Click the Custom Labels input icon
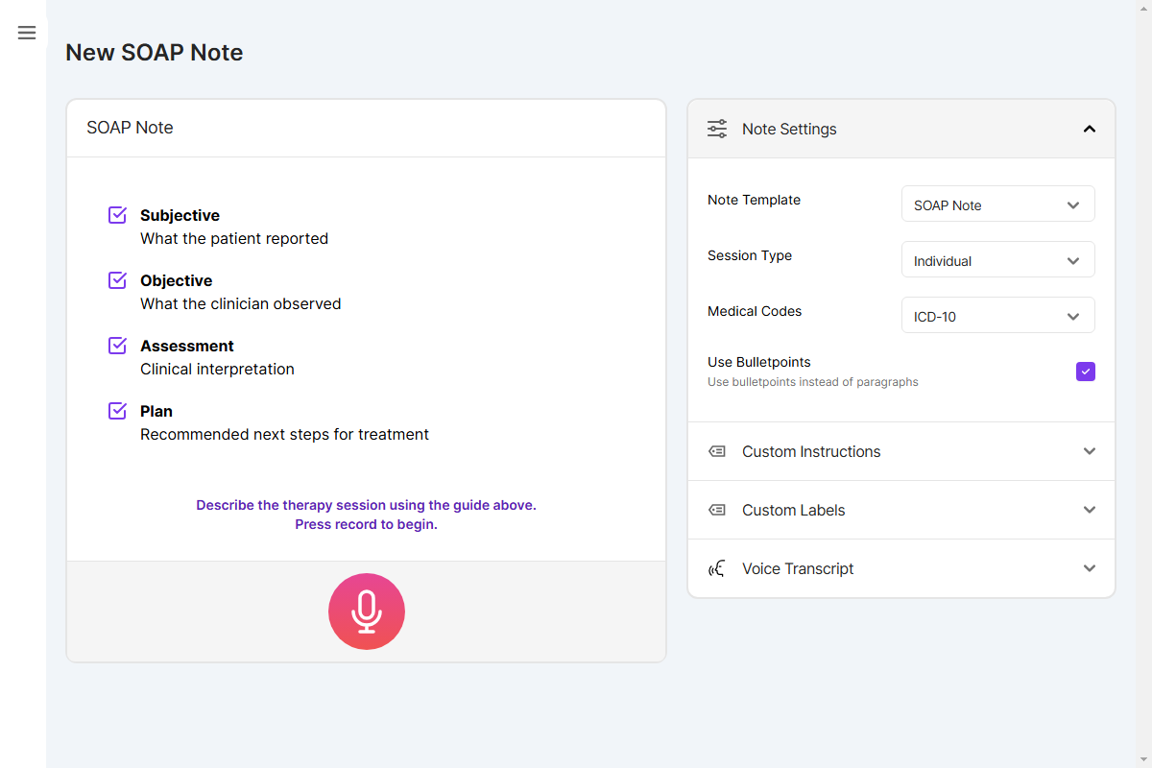The image size is (1152, 768). 716,510
